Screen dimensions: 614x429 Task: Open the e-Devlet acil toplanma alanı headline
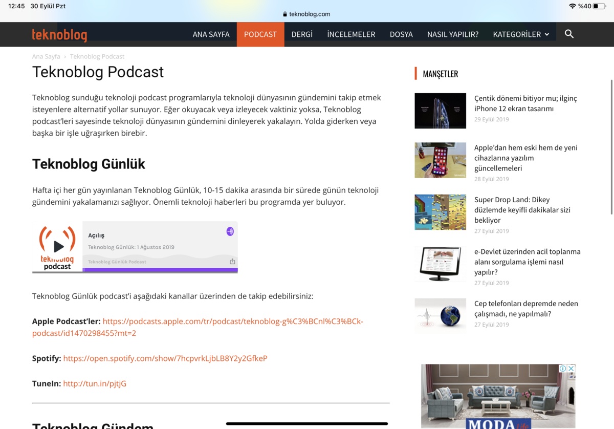click(528, 262)
